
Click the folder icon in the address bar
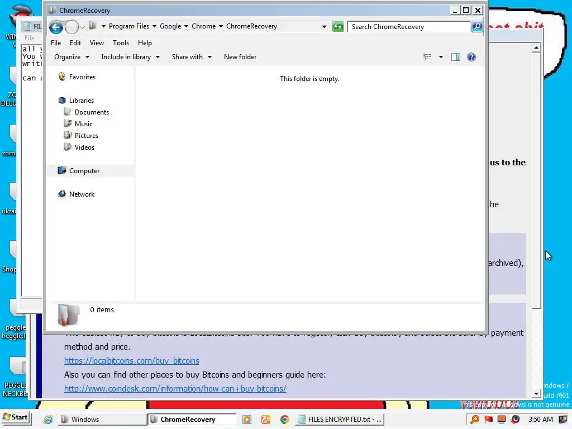93,26
